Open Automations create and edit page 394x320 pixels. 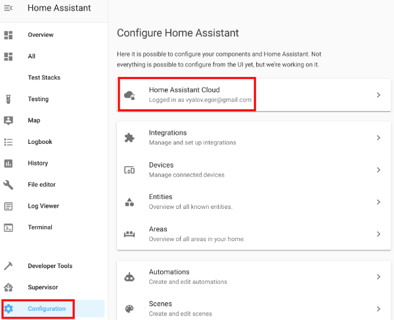[x=189, y=277]
